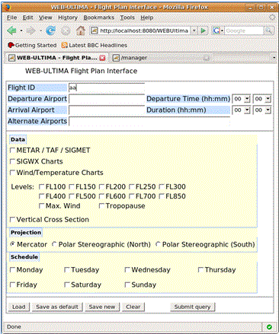Viewport: 279px width, 334px height.
Task: Open the Forward history dropdown arrow
Action: (40, 31)
